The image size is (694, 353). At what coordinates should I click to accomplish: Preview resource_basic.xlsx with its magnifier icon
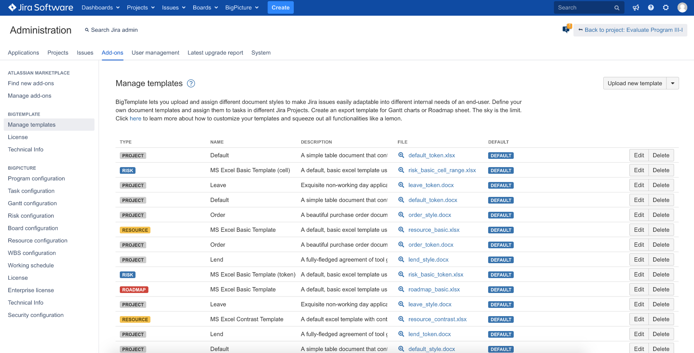point(401,230)
